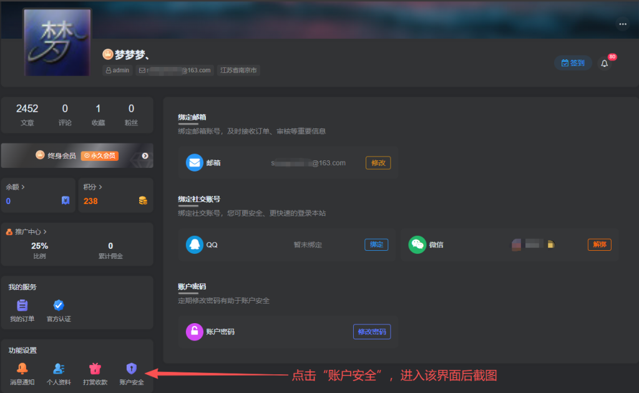Open the three-dot more menu
The height and width of the screenshot is (393, 639).
[623, 24]
